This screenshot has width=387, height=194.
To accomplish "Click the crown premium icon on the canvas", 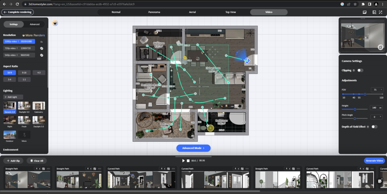I will tap(55, 23).
